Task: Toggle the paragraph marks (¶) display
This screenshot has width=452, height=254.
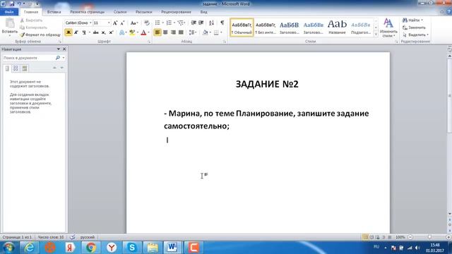Action: (x=222, y=23)
